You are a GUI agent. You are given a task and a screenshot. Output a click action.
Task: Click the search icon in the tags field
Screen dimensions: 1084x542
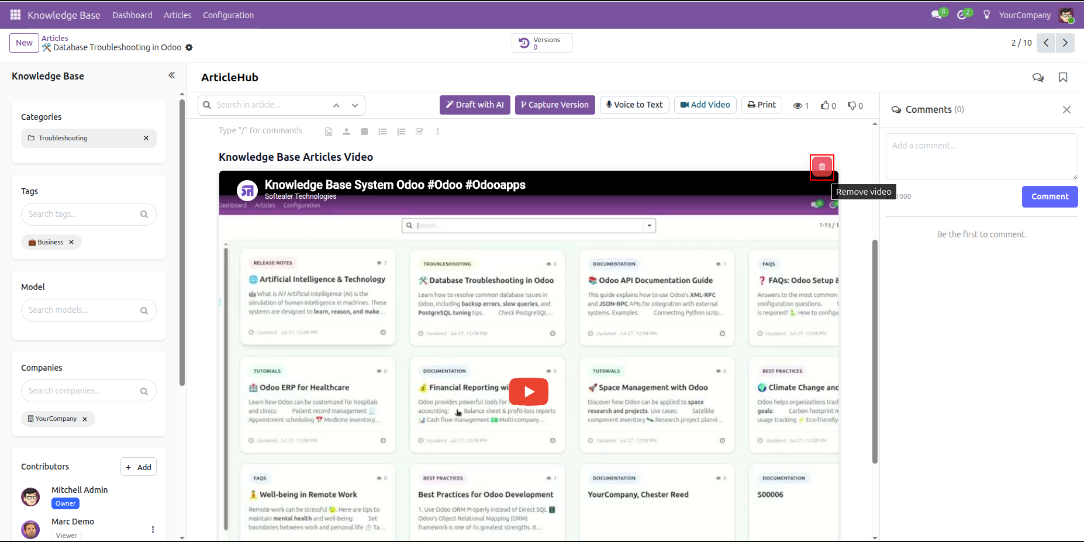click(144, 215)
